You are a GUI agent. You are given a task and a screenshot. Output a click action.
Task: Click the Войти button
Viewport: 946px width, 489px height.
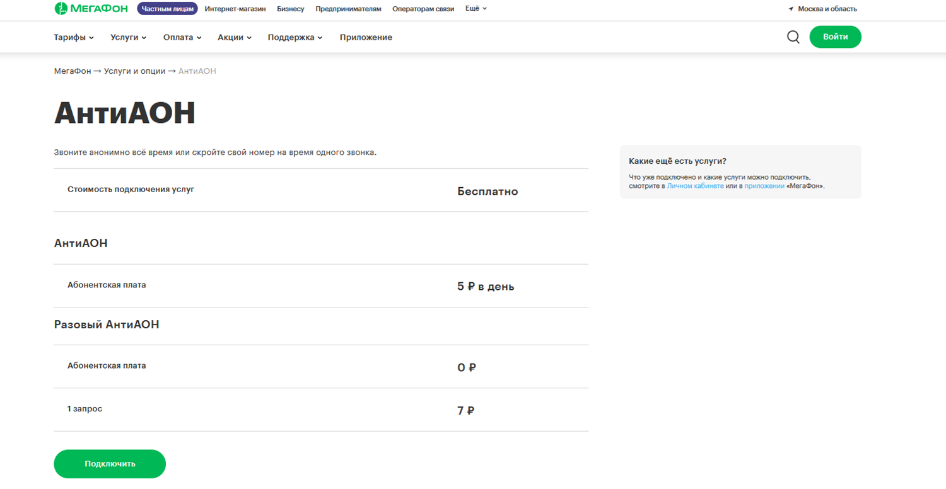[x=835, y=37]
